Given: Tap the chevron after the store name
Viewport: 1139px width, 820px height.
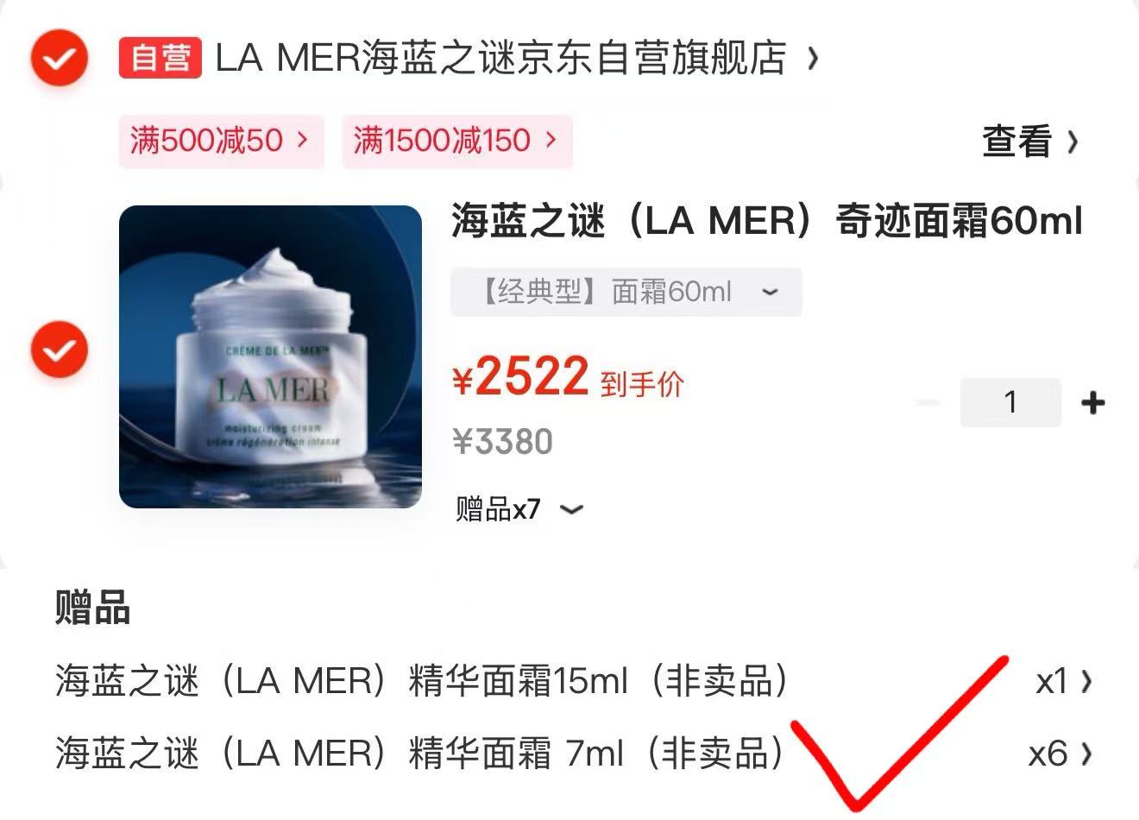Looking at the screenshot, I should point(812,59).
